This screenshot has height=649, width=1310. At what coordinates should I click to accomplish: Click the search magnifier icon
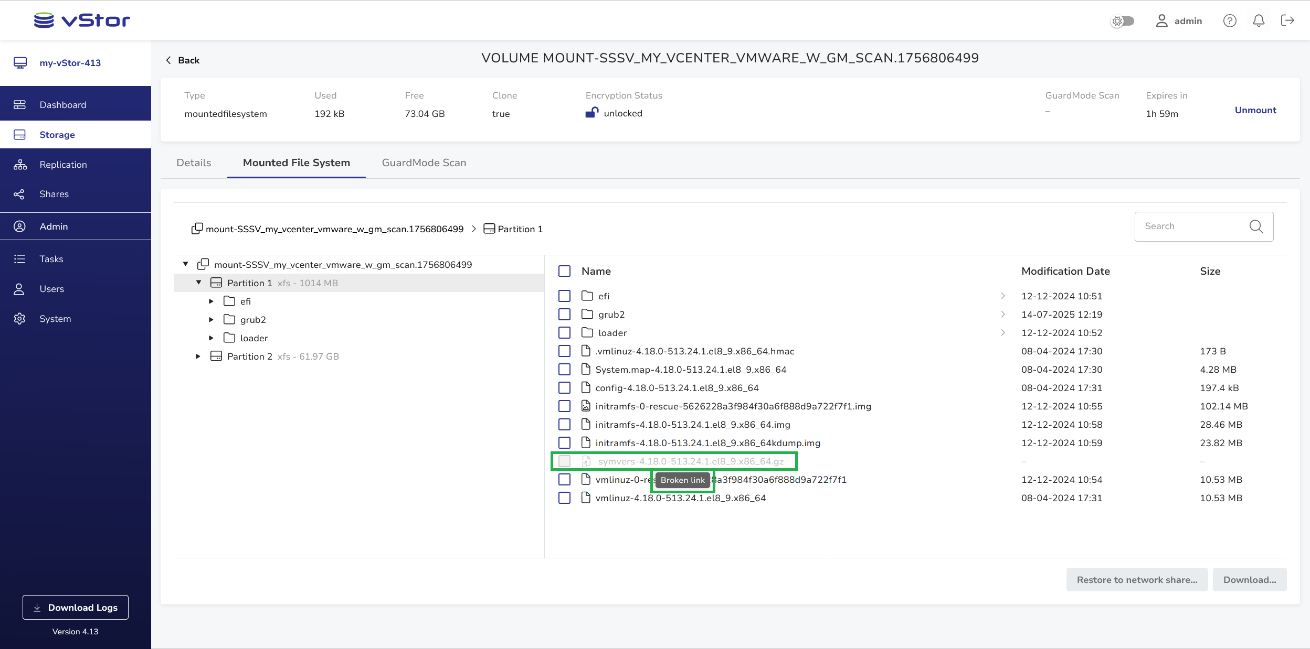1256,226
